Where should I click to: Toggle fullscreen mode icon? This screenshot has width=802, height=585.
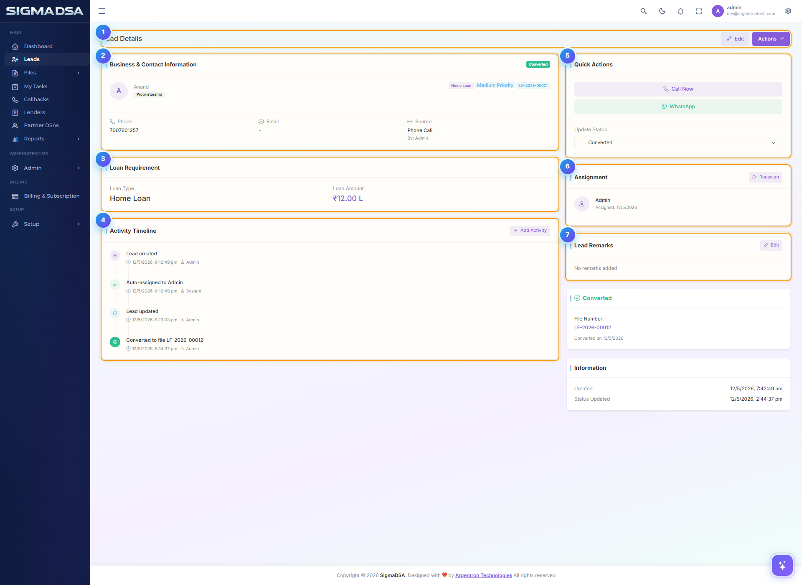[x=699, y=11]
